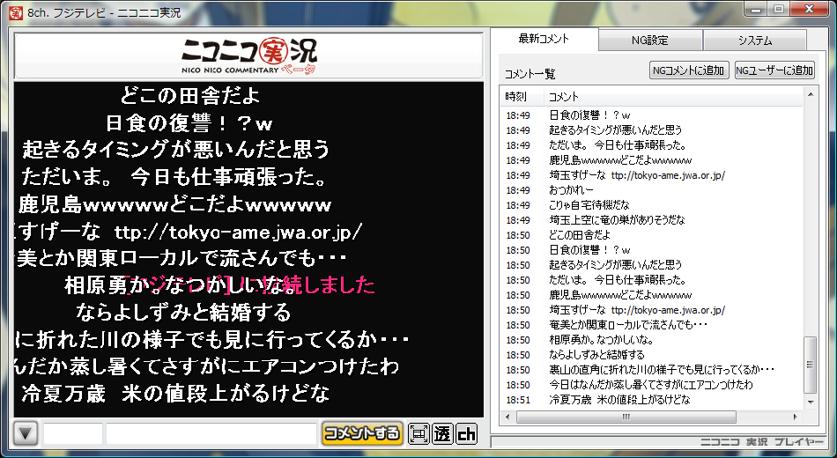The image size is (837, 458).
Task: Select the list row 相原勇か。なつかしいな。
Action: (652, 340)
